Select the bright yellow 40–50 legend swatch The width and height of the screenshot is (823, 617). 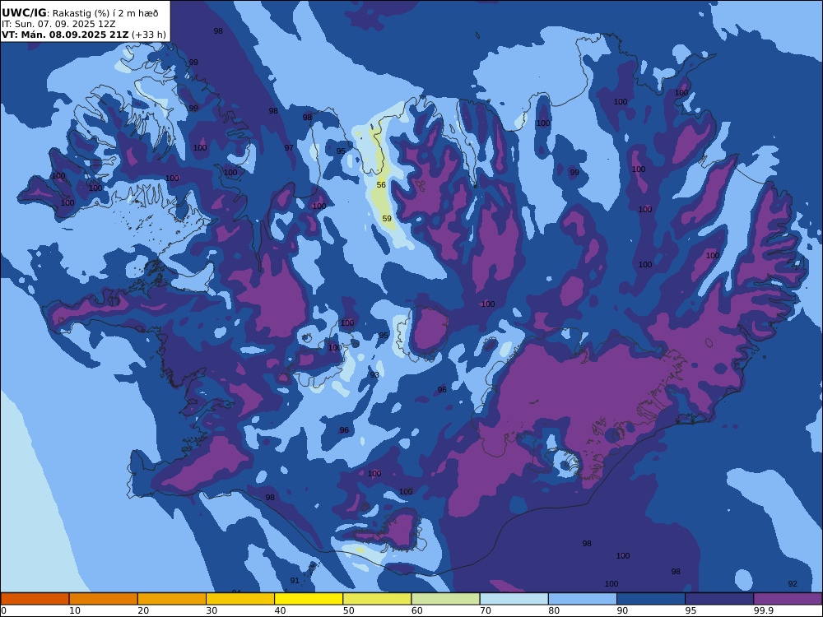pyautogui.click(x=309, y=599)
